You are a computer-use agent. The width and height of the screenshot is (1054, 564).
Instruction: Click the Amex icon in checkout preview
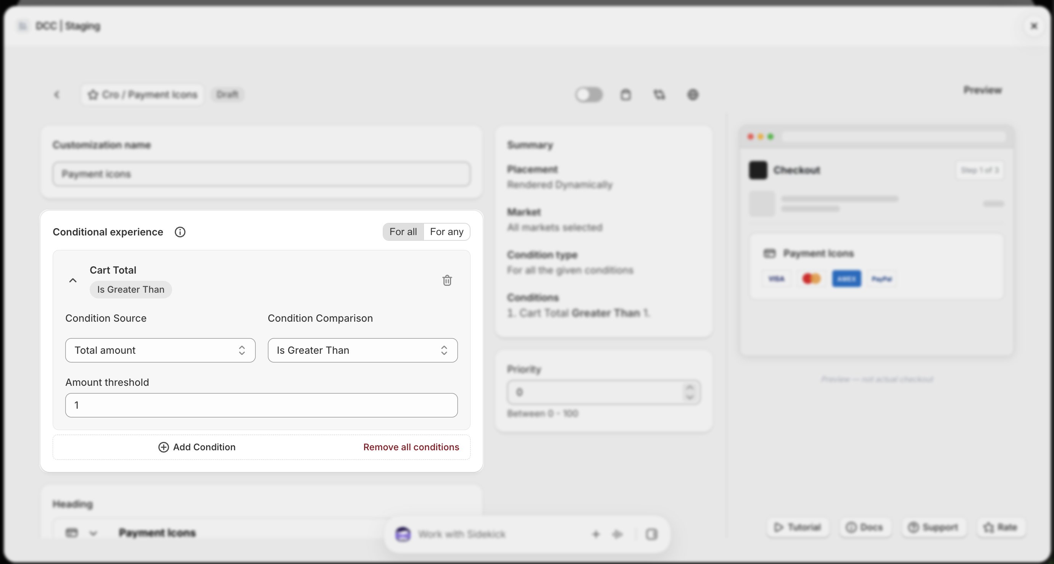(x=846, y=279)
